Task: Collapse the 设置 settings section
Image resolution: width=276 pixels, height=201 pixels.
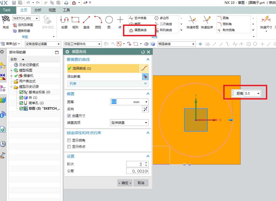Action: 148,156
